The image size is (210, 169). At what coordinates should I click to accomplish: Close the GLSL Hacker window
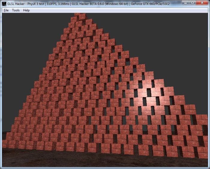point(202,3)
